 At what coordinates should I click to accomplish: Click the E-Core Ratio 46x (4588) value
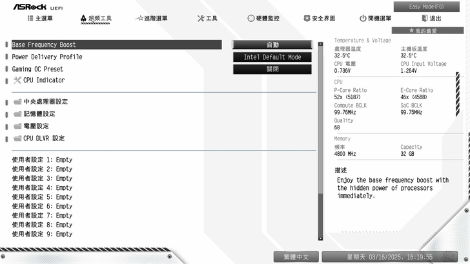point(414,97)
